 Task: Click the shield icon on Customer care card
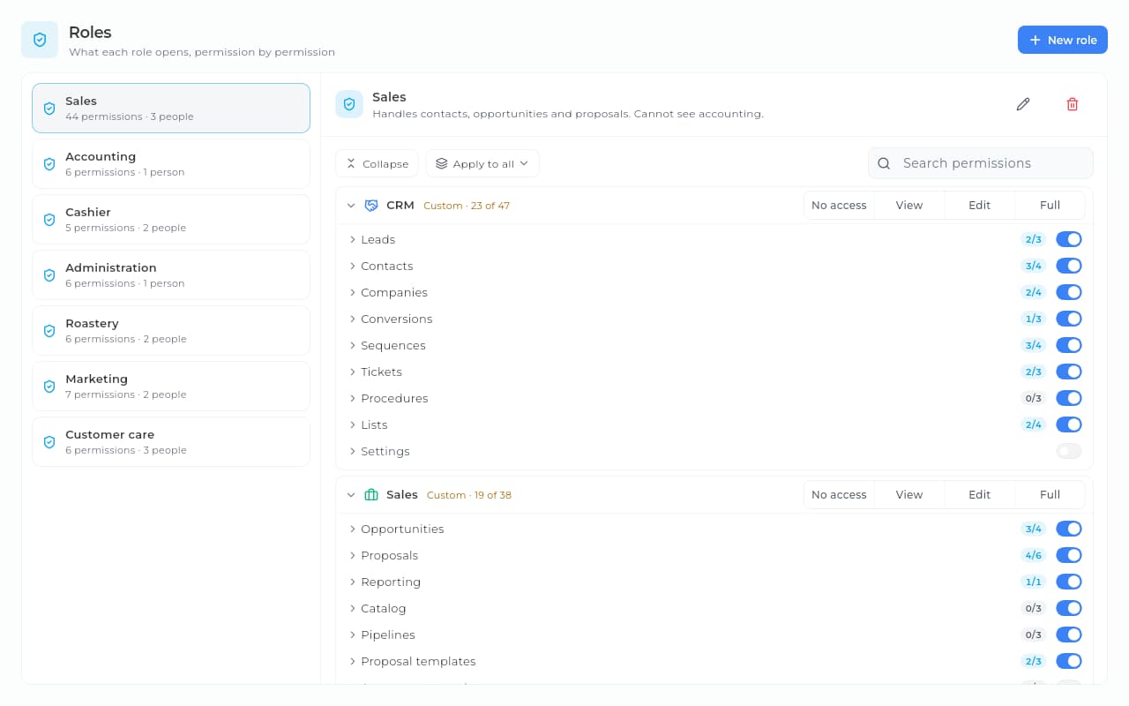(49, 442)
